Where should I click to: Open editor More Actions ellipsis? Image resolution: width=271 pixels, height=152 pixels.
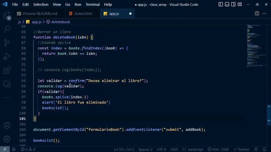[x=264, y=14]
